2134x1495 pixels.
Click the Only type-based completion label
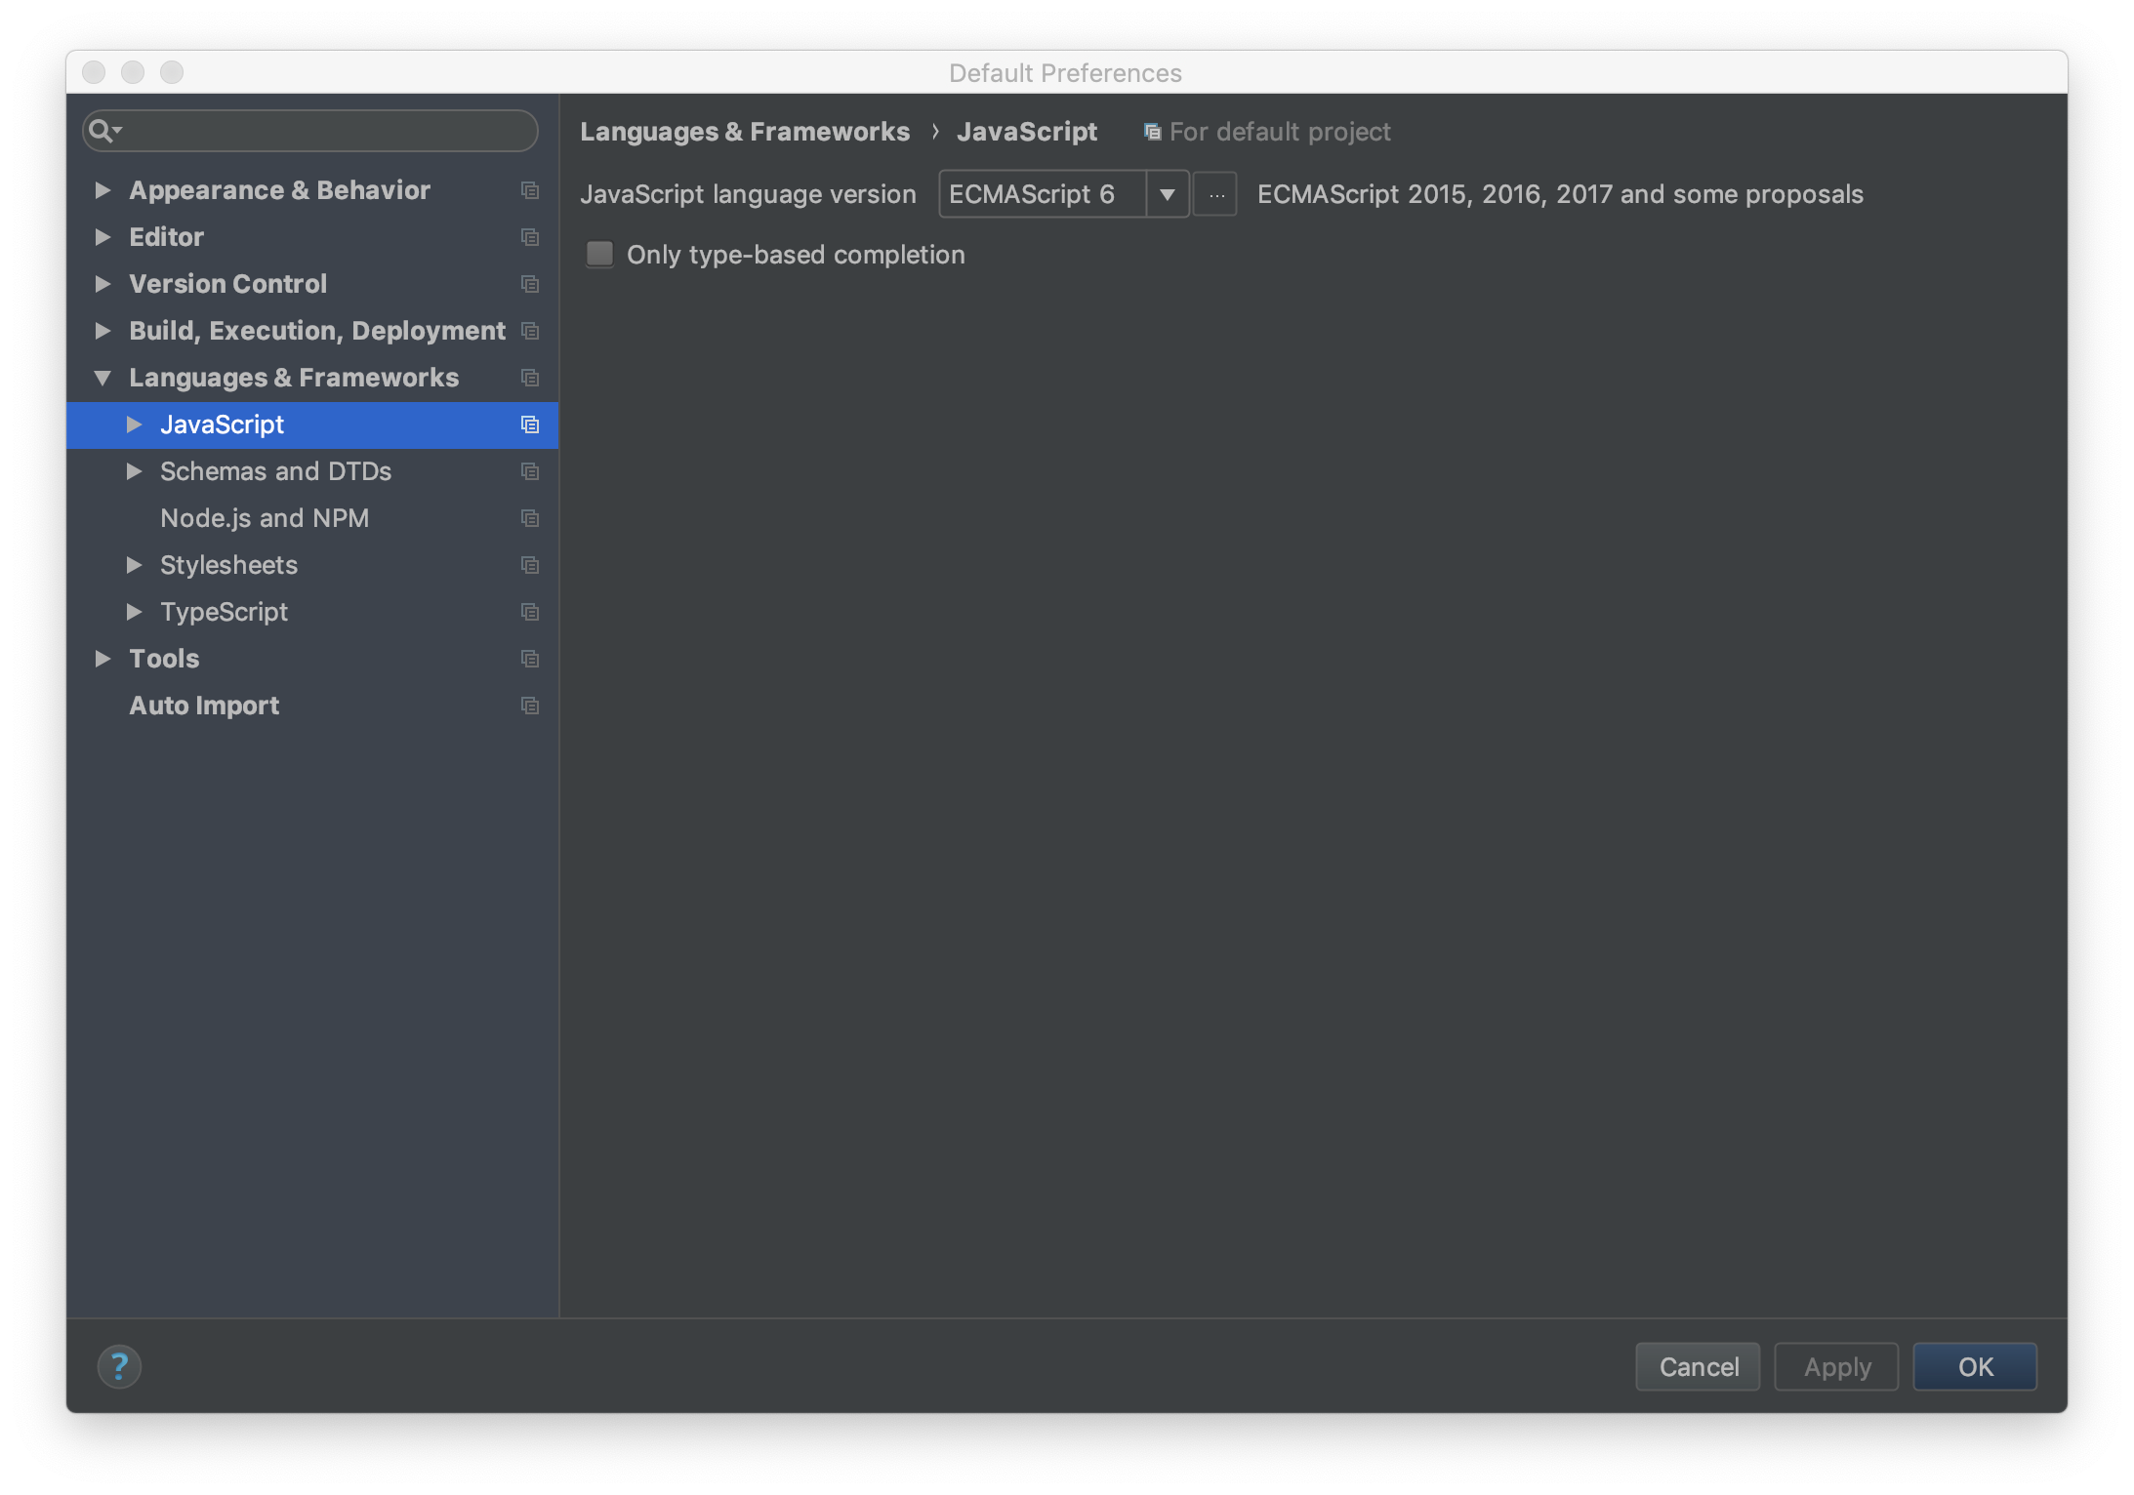click(x=796, y=254)
